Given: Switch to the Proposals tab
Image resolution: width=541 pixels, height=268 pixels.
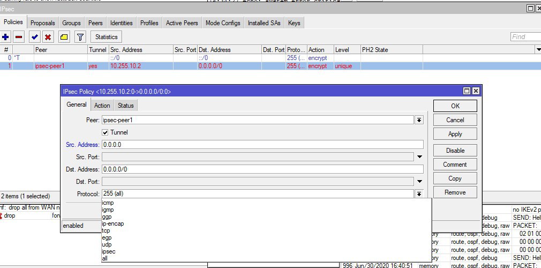Looking at the screenshot, I should [x=42, y=23].
